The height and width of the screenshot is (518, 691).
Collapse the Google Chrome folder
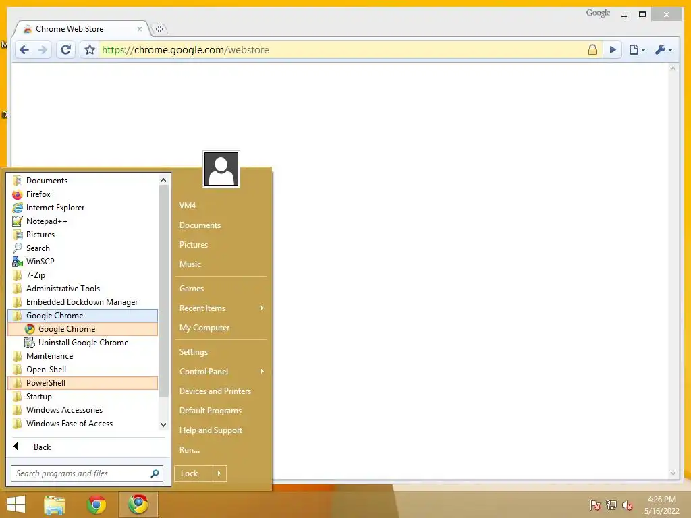point(83,316)
